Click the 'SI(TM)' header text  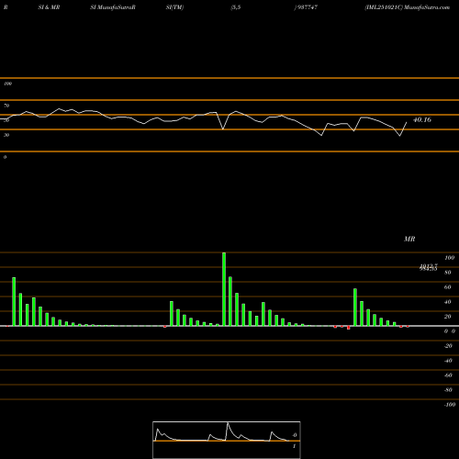[x=174, y=7]
